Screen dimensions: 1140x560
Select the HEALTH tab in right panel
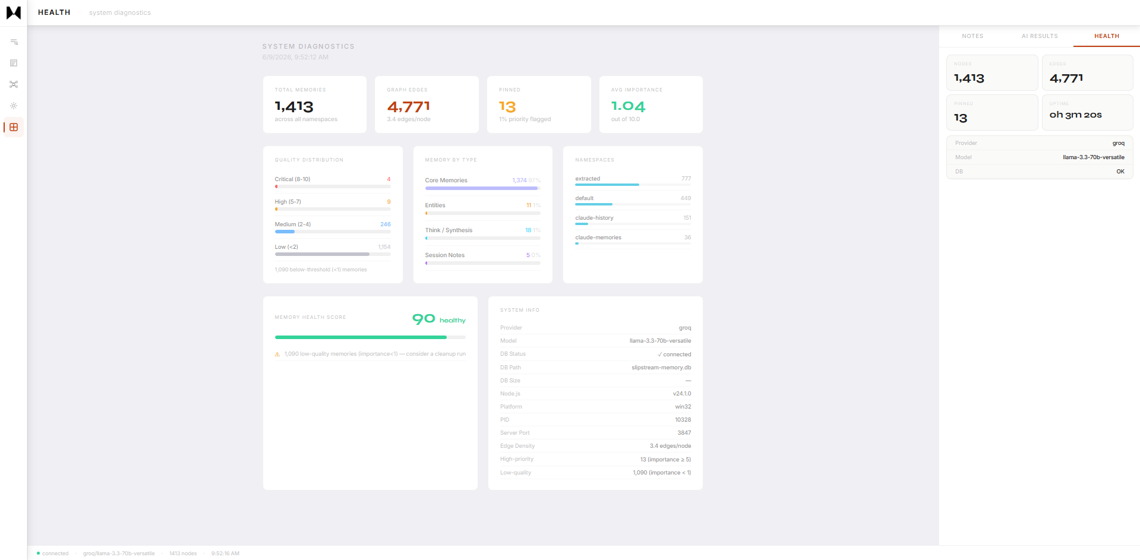[x=1106, y=36]
